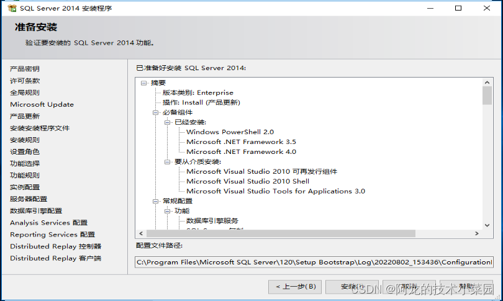The image size is (503, 301).
Task: Collapse the 要从介质安装 tree node
Action: (x=167, y=162)
